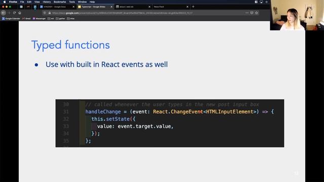The image size is (324, 182).
Task: Click the speaker webcam video thumbnail
Action: 297,15
